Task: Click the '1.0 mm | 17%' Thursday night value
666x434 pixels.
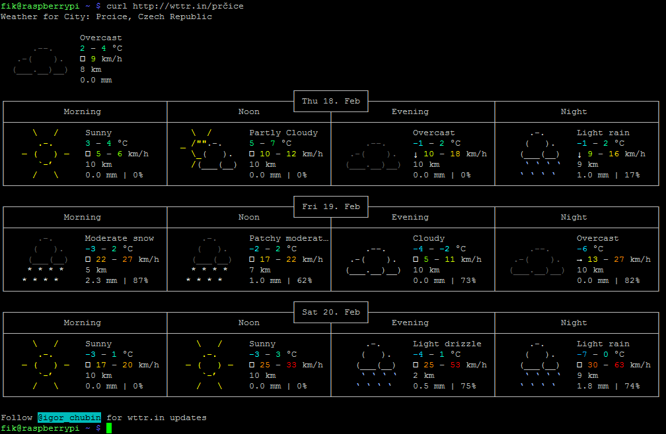Action: click(x=609, y=175)
